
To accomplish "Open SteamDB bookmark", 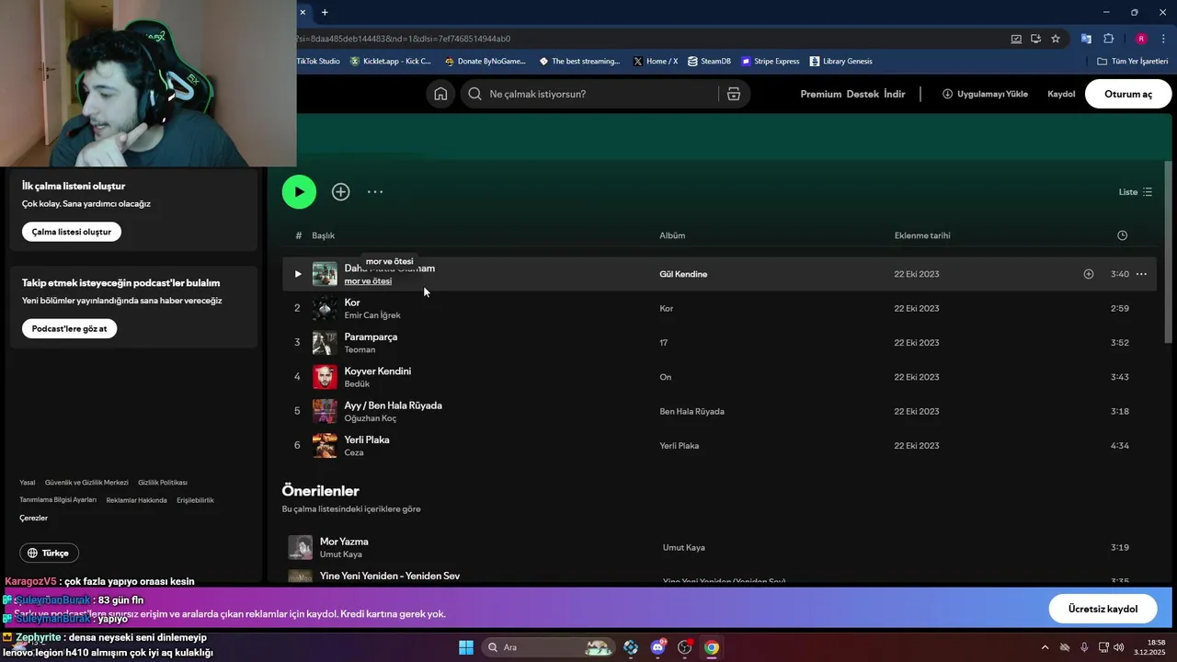I will (x=709, y=62).
